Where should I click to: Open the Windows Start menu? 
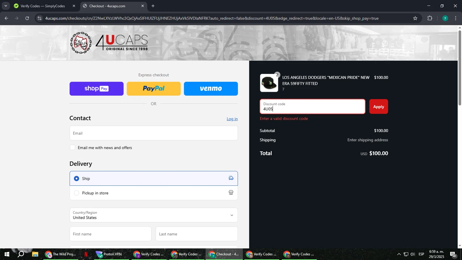pos(6,254)
